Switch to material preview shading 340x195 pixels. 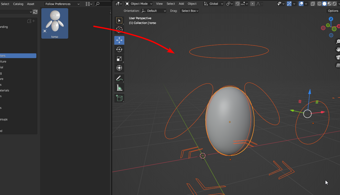[x=329, y=4]
